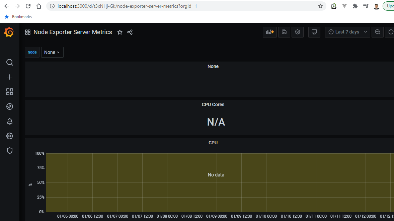
Task: Click the gray V extension icon
Action: click(x=344, y=6)
